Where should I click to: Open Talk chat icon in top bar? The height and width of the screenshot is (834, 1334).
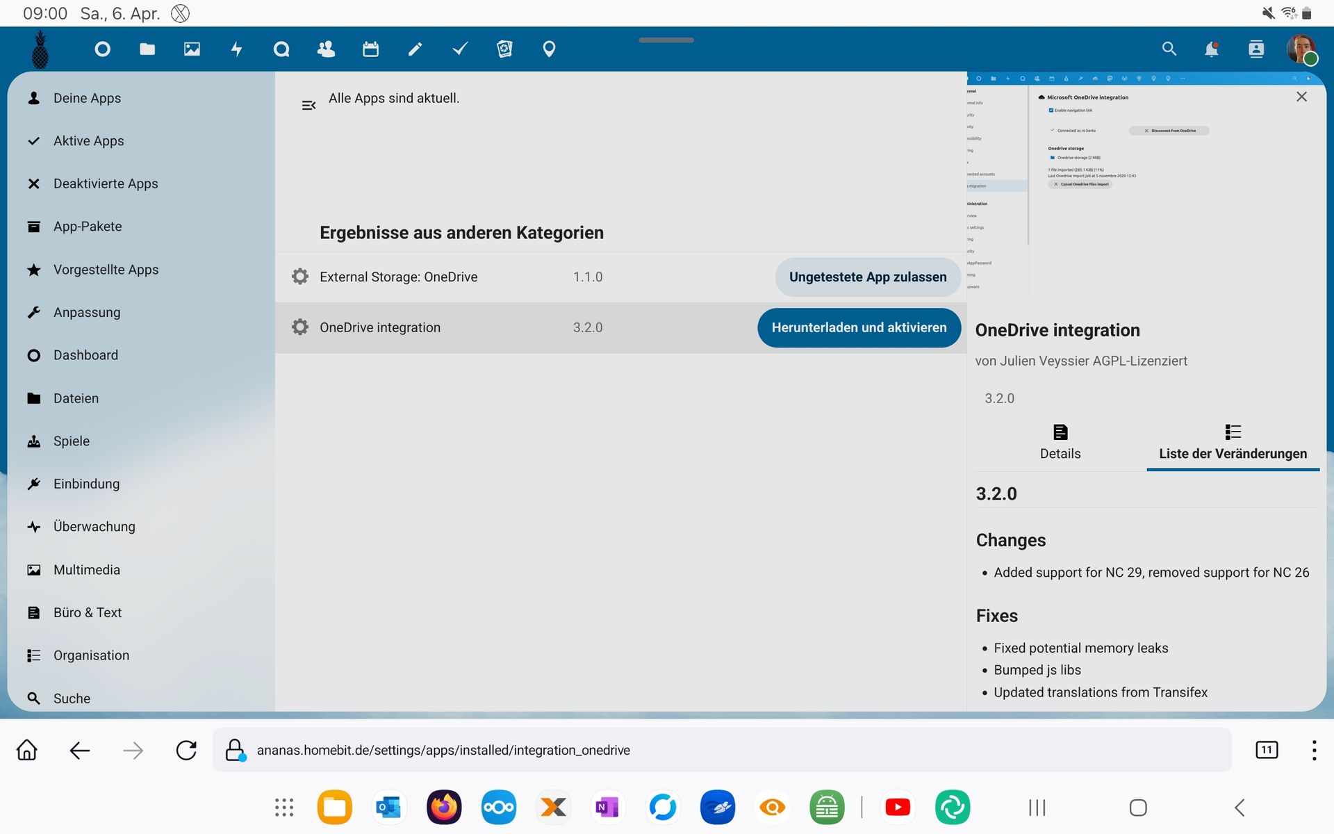coord(281,49)
